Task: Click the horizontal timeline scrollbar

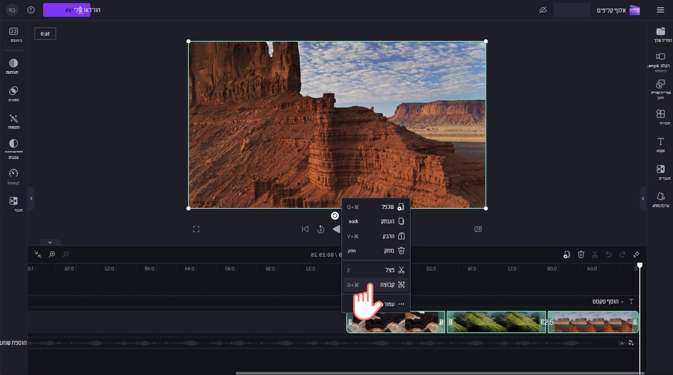Action: pos(440,373)
